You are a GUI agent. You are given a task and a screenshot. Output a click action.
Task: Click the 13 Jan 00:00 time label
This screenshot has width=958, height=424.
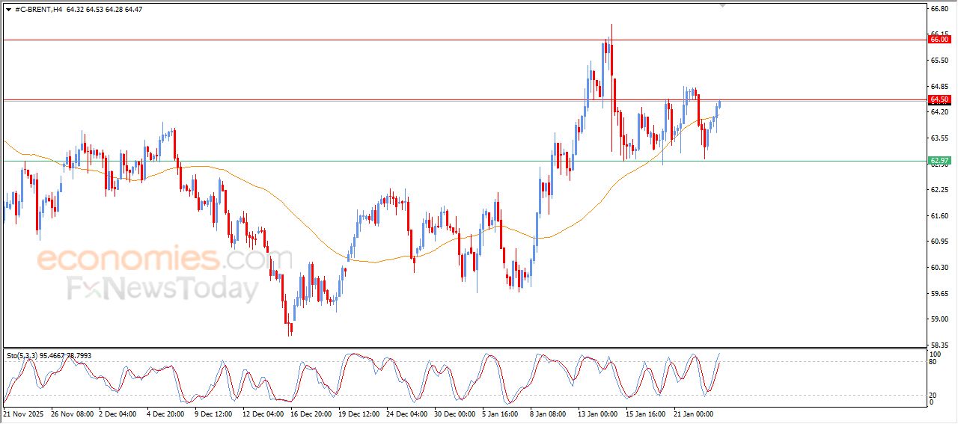click(597, 413)
